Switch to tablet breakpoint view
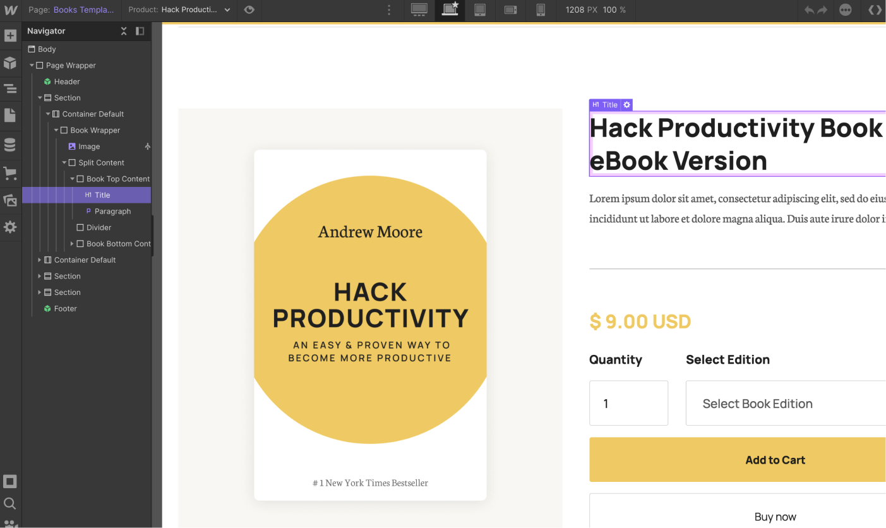This screenshot has width=886, height=528. [x=480, y=10]
